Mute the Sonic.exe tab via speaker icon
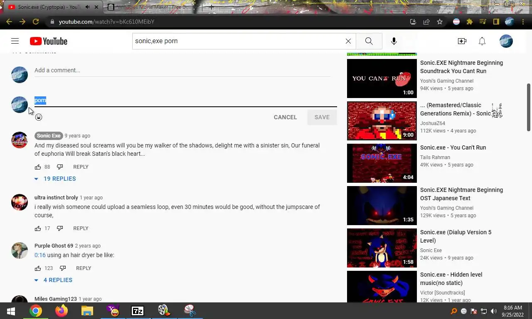Image resolution: width=532 pixels, height=319 pixels. pyautogui.click(x=88, y=7)
